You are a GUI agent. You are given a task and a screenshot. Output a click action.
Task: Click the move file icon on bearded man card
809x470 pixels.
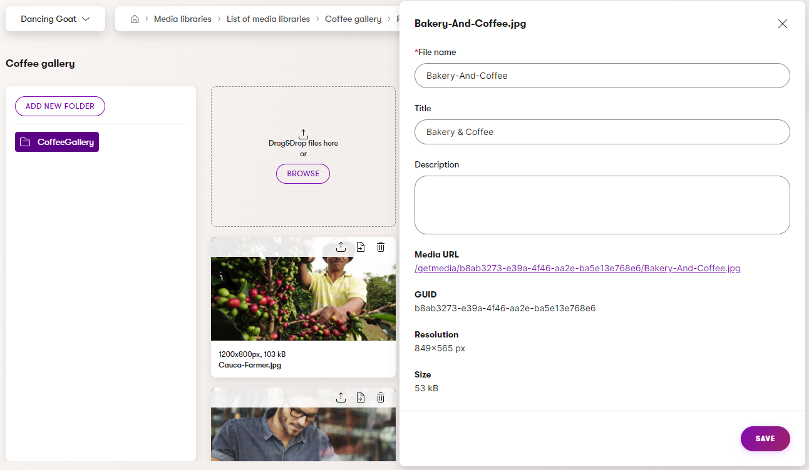point(361,397)
